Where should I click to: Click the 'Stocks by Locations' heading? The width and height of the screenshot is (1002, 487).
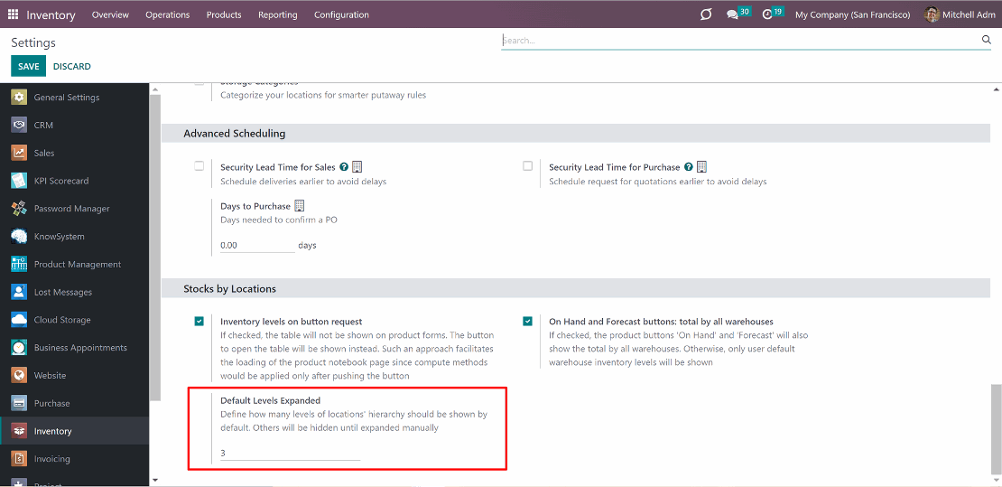click(229, 288)
